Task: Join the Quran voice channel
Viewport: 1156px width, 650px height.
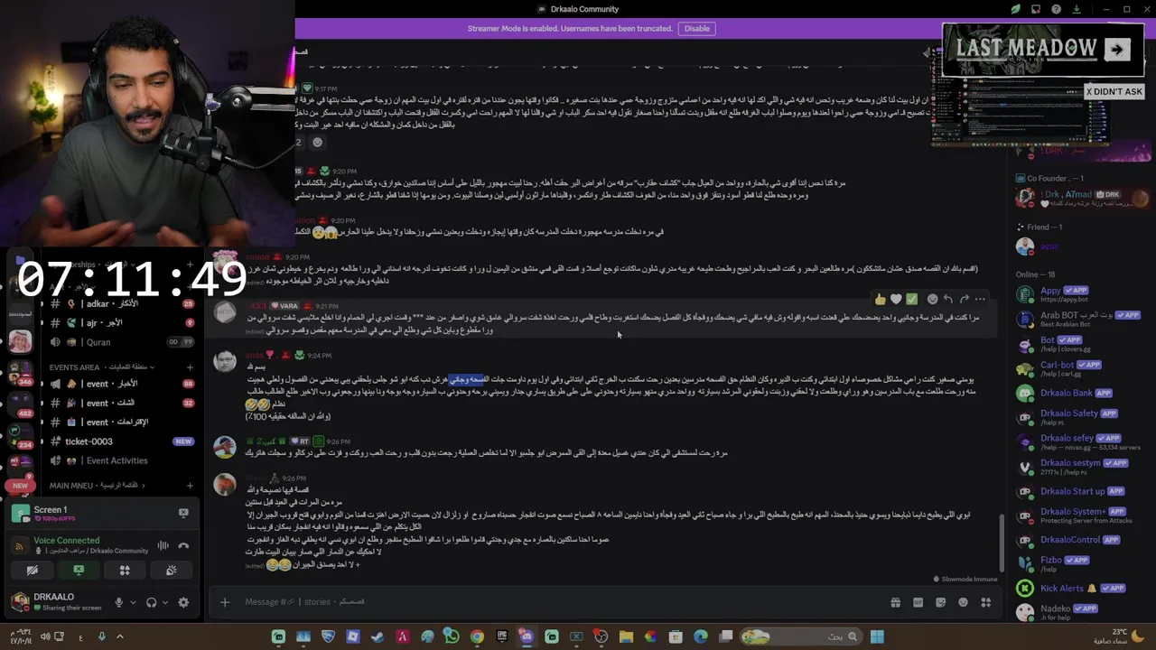Action: [122, 342]
